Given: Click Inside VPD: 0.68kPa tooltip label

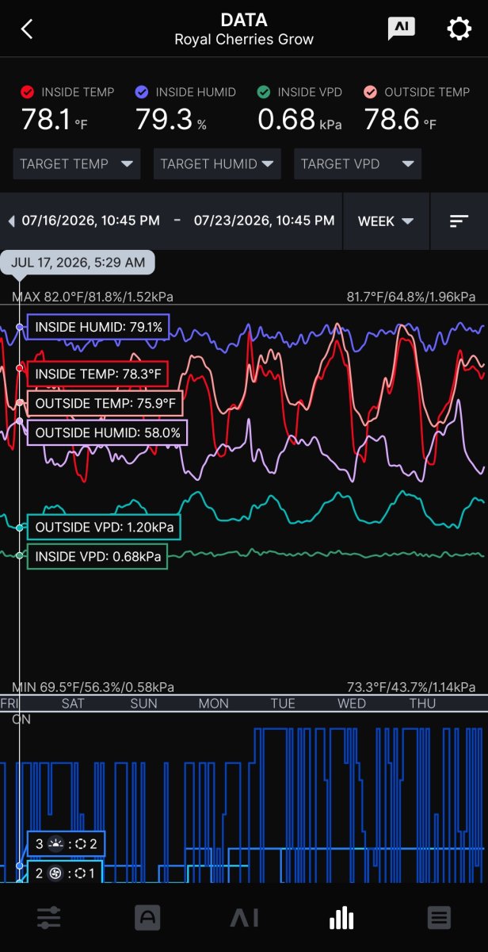Looking at the screenshot, I should pos(97,556).
